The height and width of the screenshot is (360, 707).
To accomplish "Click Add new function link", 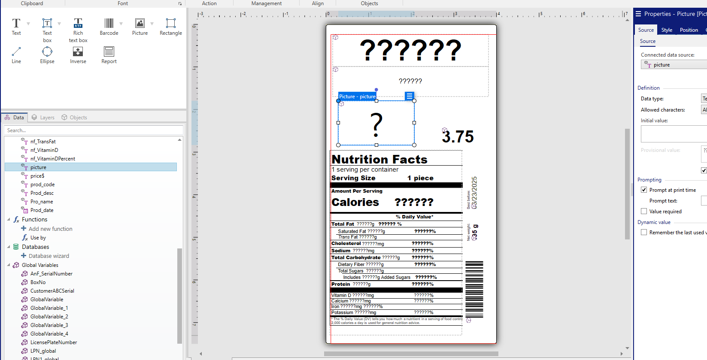I will point(50,229).
